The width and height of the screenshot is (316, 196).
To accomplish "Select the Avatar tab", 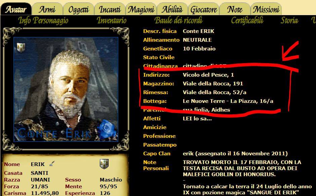I will pyautogui.click(x=16, y=9).
